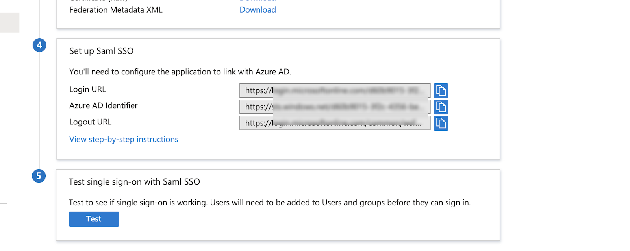Copy the Login URL to clipboard
The image size is (630, 251).
441,91
